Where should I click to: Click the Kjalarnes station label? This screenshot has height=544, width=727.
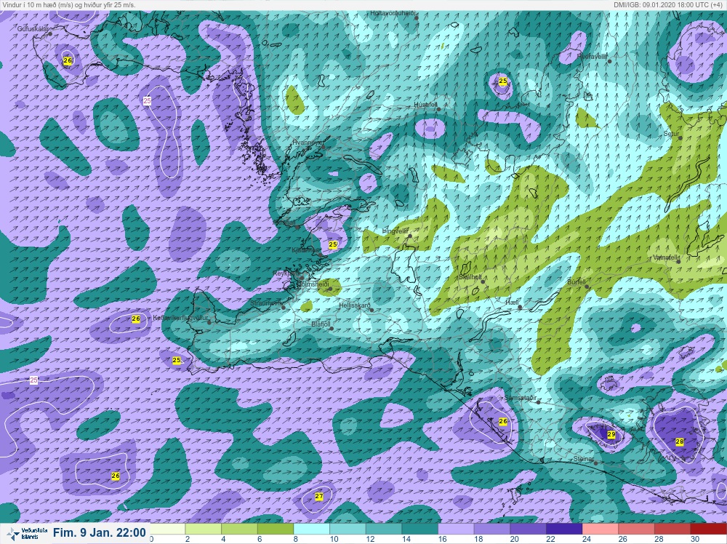coord(305,250)
